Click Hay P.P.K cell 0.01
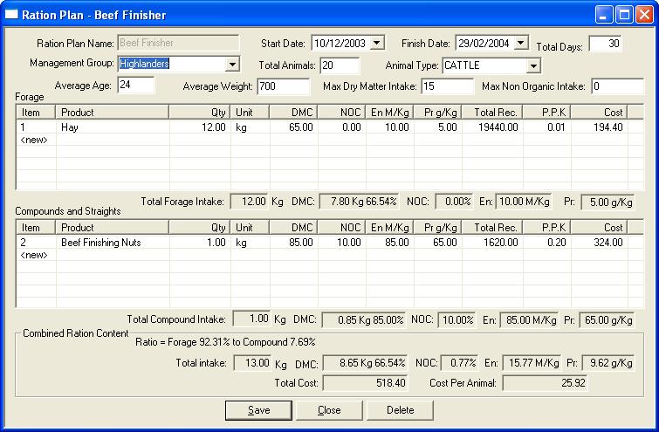Screen dimensions: 659x432 pos(546,127)
